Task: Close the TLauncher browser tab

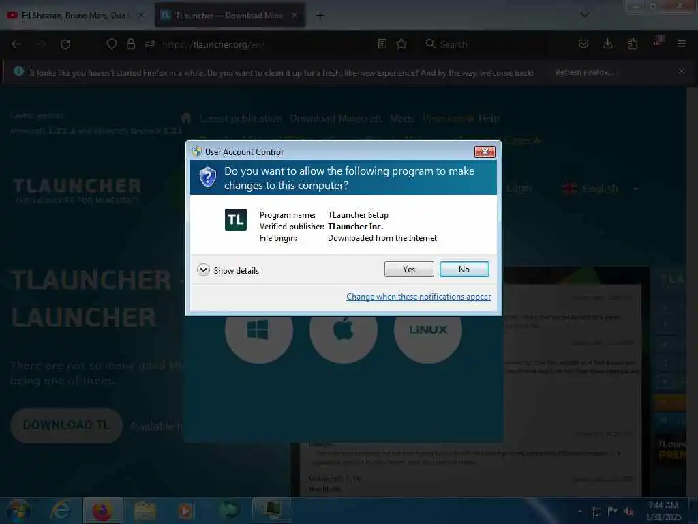Action: 294,15
